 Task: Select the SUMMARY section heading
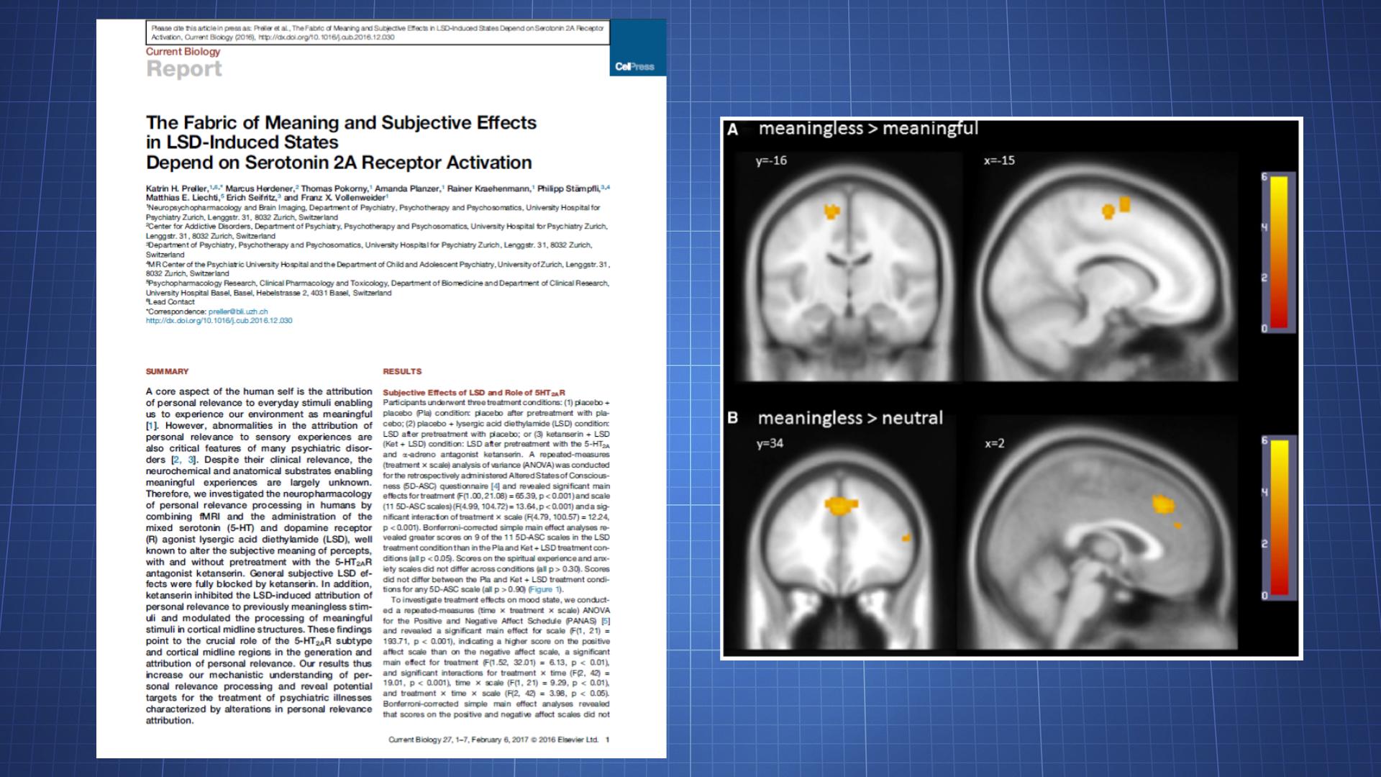coord(167,371)
